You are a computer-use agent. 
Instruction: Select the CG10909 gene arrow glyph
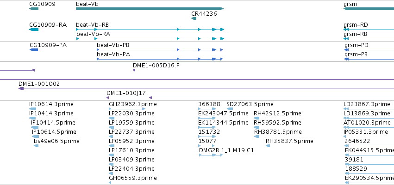coord(34,9)
